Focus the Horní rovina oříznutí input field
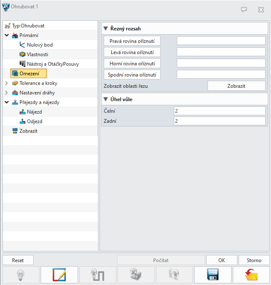Image resolution: width=271 pixels, height=285 pixels. 221,63
